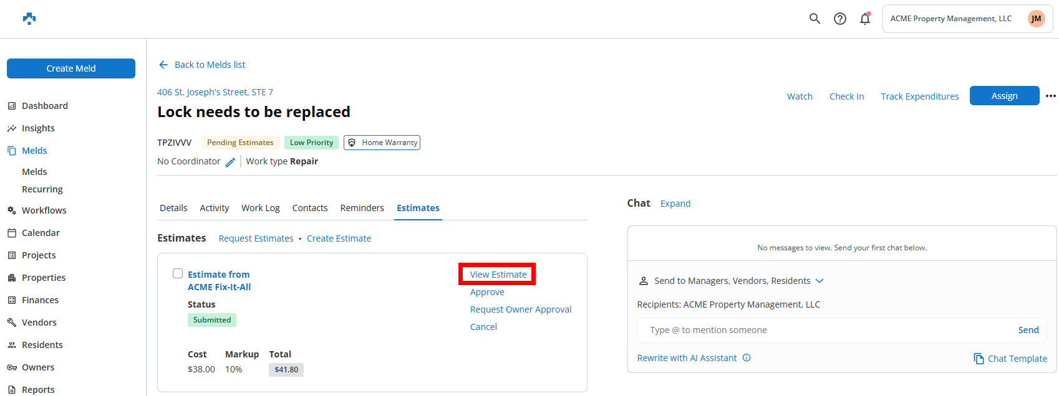Open the help question mark icon
The height and width of the screenshot is (396, 1059).
click(840, 19)
